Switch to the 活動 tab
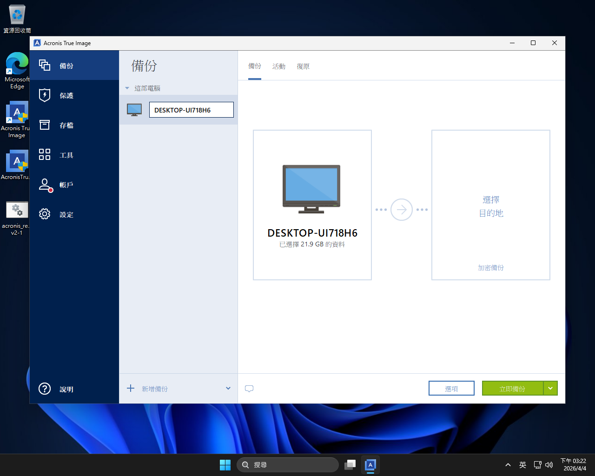The image size is (595, 476). [279, 66]
